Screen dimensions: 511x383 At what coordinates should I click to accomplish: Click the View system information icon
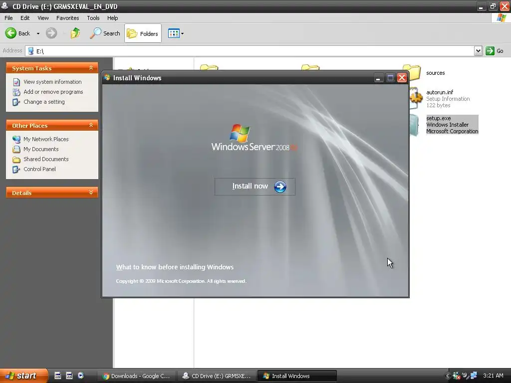tap(16, 82)
